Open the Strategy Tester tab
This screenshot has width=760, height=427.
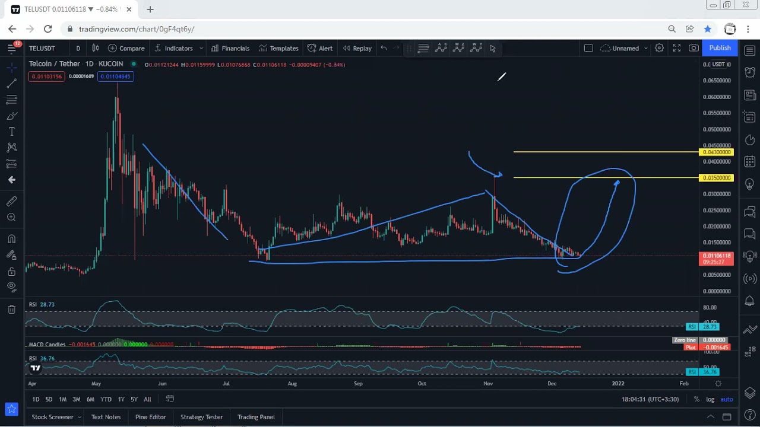201,417
